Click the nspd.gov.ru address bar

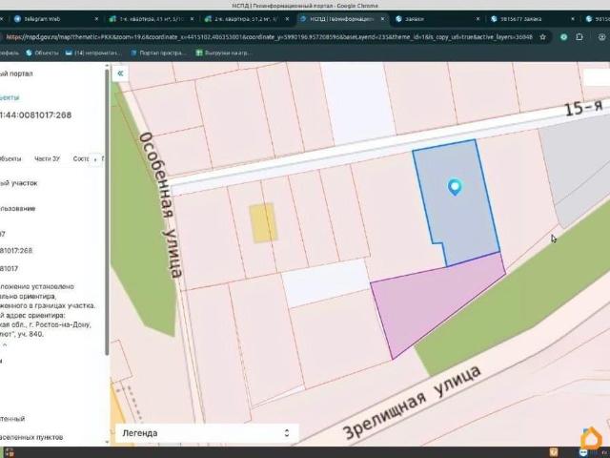pos(269,37)
